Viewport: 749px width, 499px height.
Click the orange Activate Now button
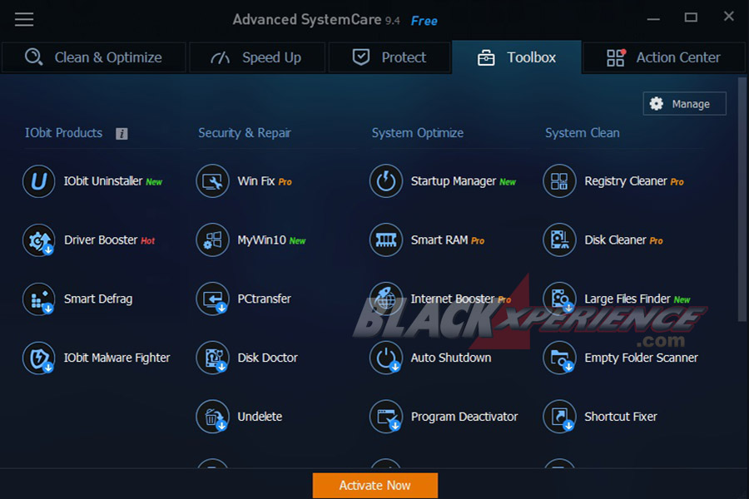click(375, 485)
